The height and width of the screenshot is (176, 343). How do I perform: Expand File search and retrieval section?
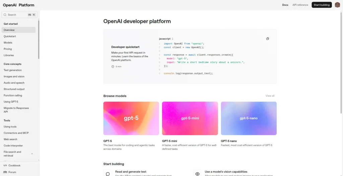(32, 153)
